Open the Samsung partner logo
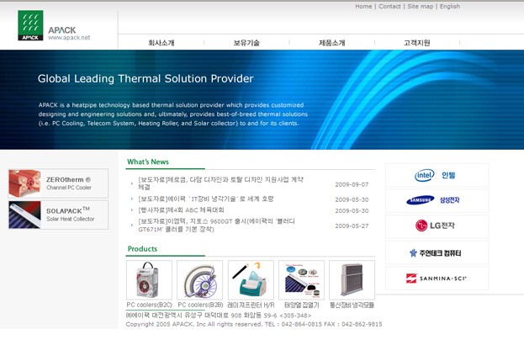524x361 pixels. pyautogui.click(x=437, y=200)
